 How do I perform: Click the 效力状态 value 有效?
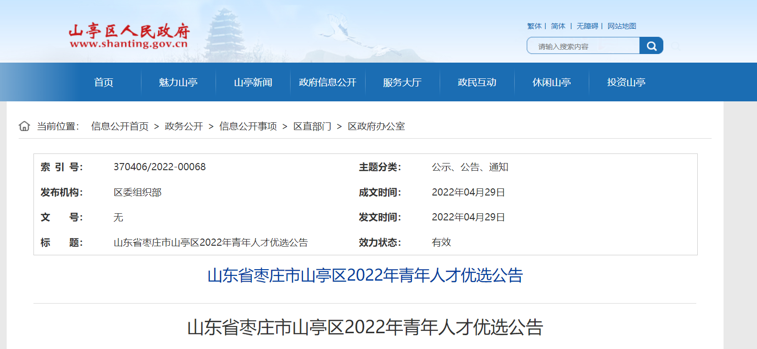pyautogui.click(x=441, y=242)
